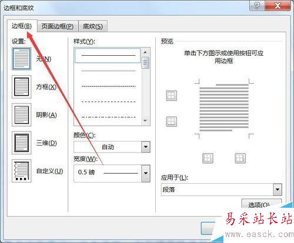The image size is (294, 243).
Task: Click the 无(N) label text
Action: coord(44,59)
